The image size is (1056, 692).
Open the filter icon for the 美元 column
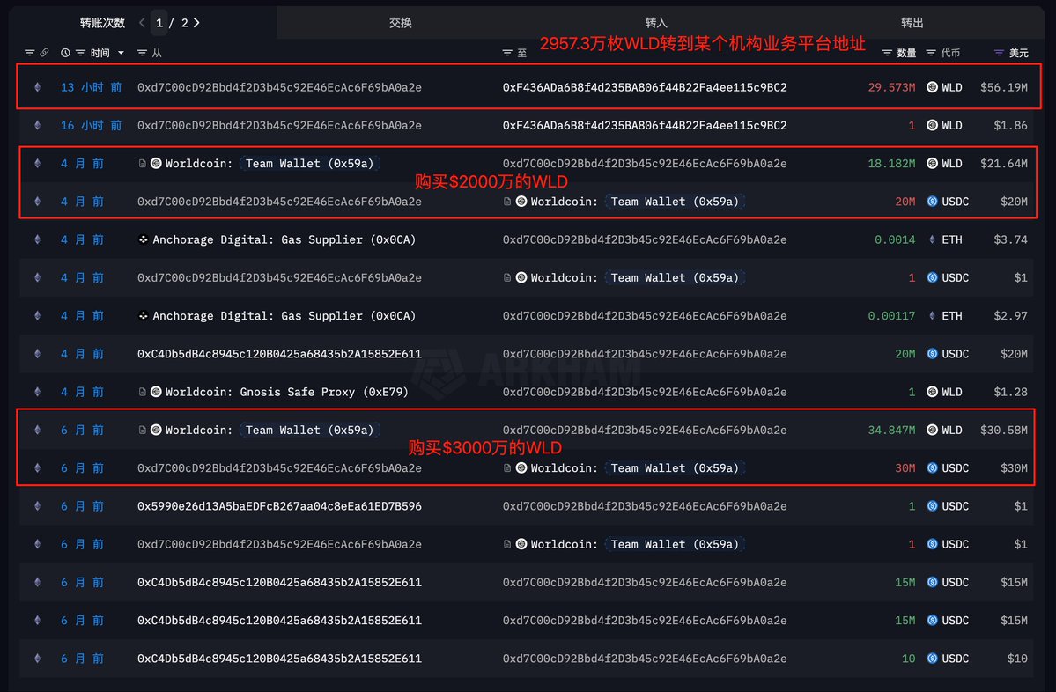click(999, 53)
